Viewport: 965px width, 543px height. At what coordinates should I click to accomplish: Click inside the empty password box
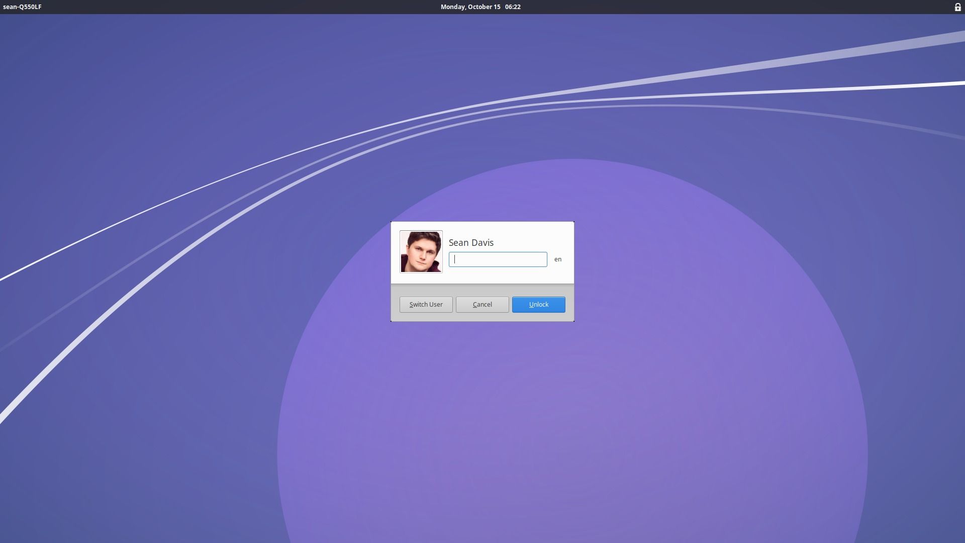tap(498, 259)
